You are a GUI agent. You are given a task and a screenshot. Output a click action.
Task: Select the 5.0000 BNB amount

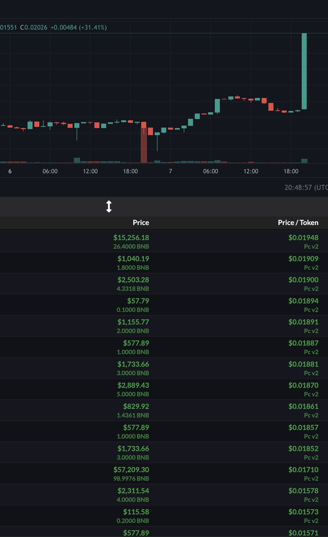(133, 394)
